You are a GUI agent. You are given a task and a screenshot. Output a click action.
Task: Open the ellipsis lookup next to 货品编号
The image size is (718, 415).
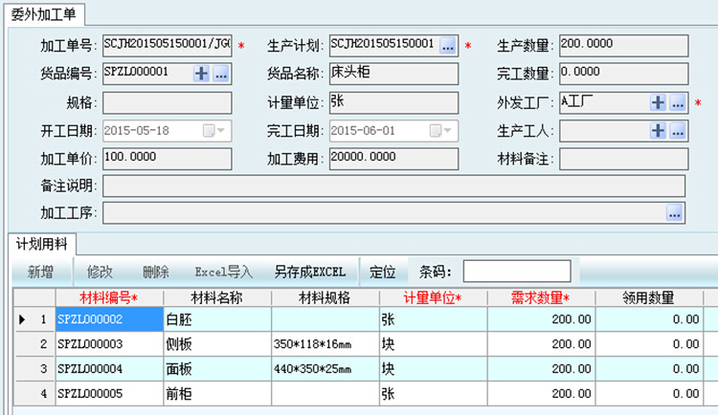click(220, 73)
